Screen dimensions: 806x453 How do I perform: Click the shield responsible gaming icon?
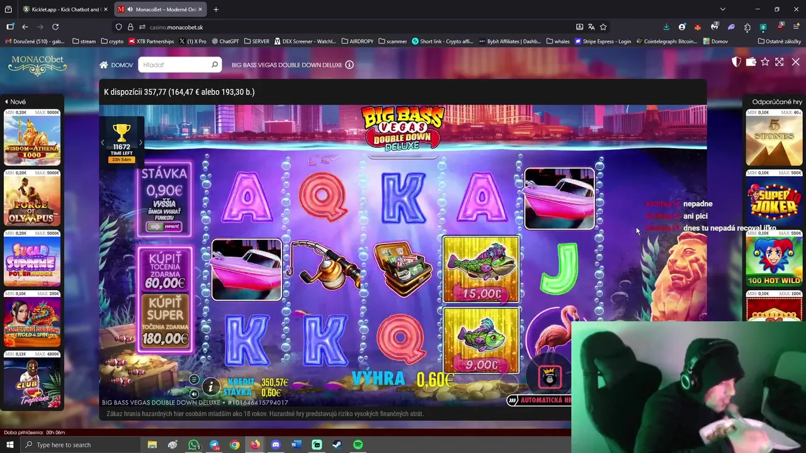coord(736,62)
